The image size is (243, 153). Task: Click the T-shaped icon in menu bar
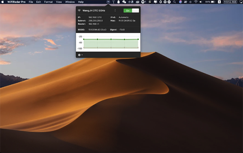[x=113, y=2]
